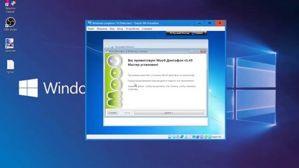
Task: Open the Устройства menu in VirtualBox
Action: (132, 29)
